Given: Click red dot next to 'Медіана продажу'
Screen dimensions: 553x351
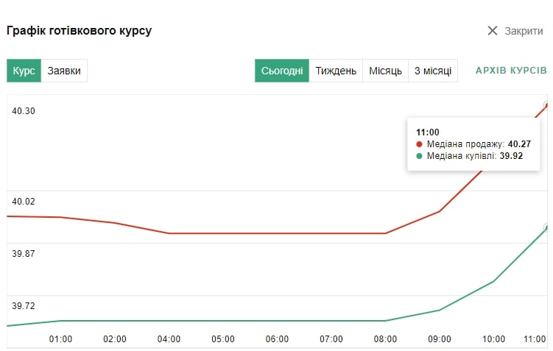Looking at the screenshot, I should pos(419,144).
